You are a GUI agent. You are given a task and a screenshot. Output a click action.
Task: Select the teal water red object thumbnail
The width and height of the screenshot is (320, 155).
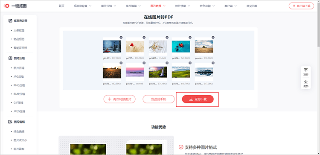181,47
